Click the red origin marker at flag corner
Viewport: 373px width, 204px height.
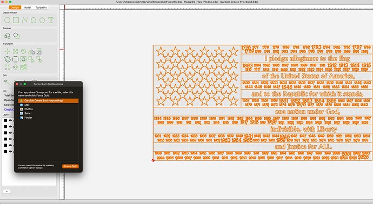click(153, 160)
